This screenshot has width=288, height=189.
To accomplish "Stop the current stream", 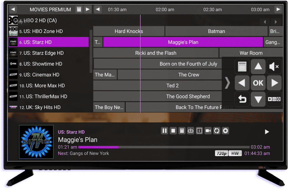I will pos(173,131).
